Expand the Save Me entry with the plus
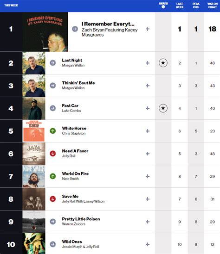 (x=148, y=199)
